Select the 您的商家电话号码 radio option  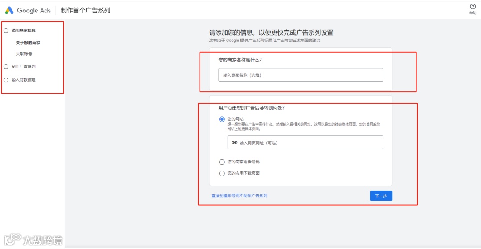tap(222, 162)
